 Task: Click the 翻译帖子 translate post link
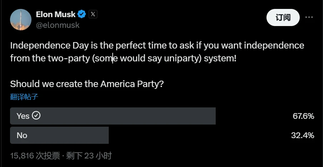click(24, 97)
